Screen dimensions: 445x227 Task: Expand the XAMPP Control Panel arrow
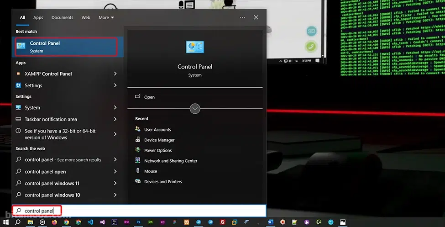pyautogui.click(x=115, y=74)
